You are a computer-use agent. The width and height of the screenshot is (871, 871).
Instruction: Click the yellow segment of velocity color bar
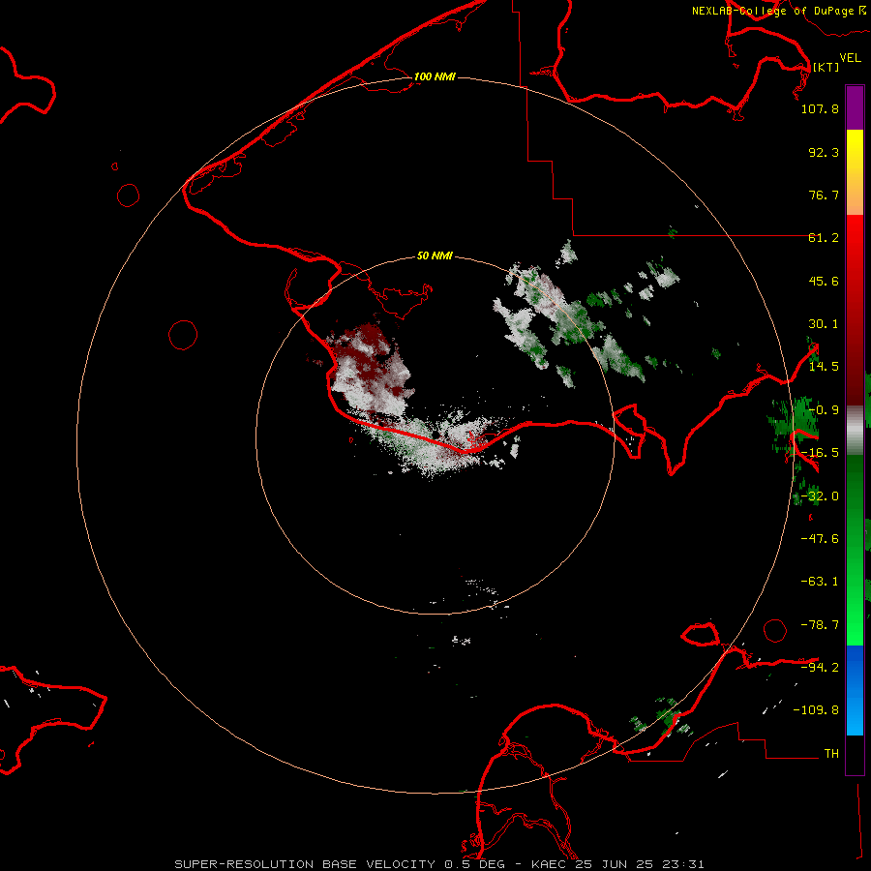click(855, 150)
